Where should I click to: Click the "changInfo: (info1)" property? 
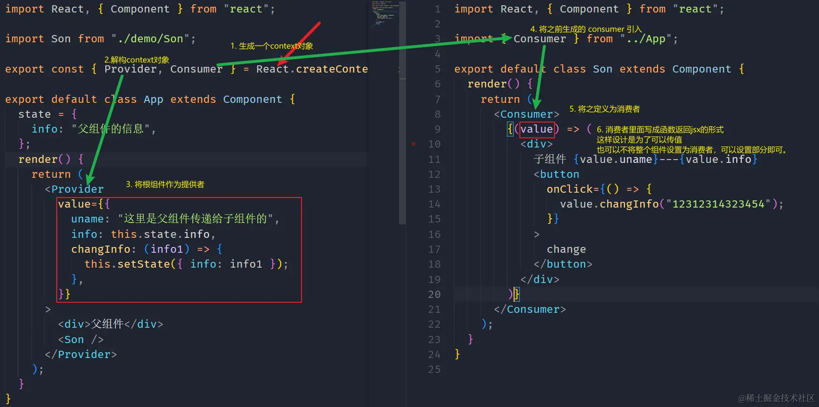130,249
